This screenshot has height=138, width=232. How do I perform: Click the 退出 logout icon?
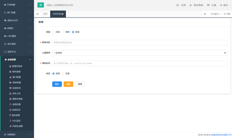pyautogui.click(x=221, y=5)
